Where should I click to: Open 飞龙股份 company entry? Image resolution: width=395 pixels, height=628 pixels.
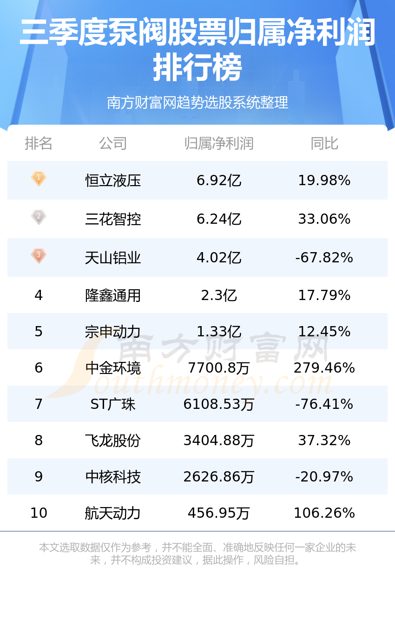(113, 441)
